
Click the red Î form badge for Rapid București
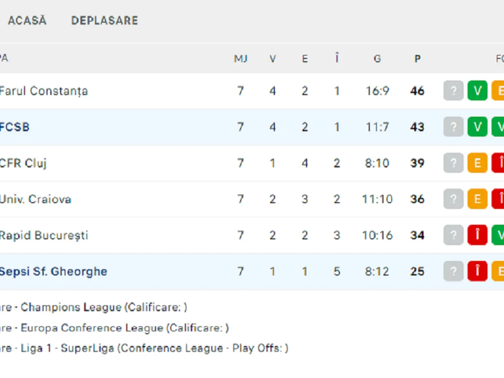[478, 235]
